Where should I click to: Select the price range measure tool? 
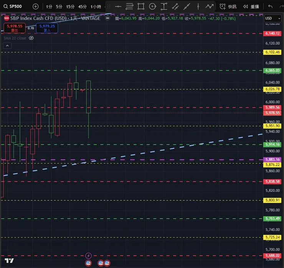(164, 7)
